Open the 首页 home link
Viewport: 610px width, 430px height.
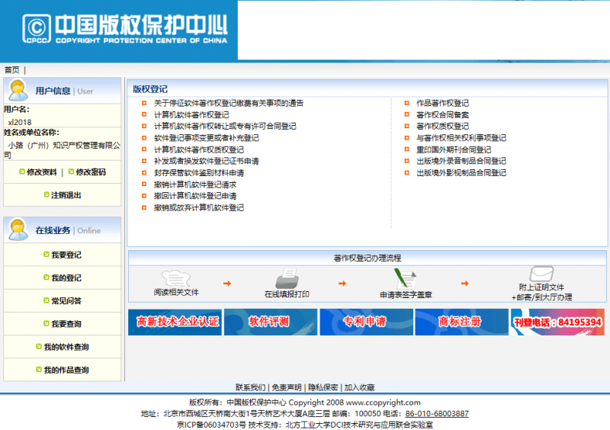click(x=11, y=70)
